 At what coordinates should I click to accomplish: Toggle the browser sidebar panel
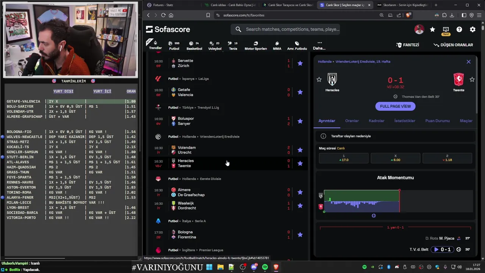point(464,15)
